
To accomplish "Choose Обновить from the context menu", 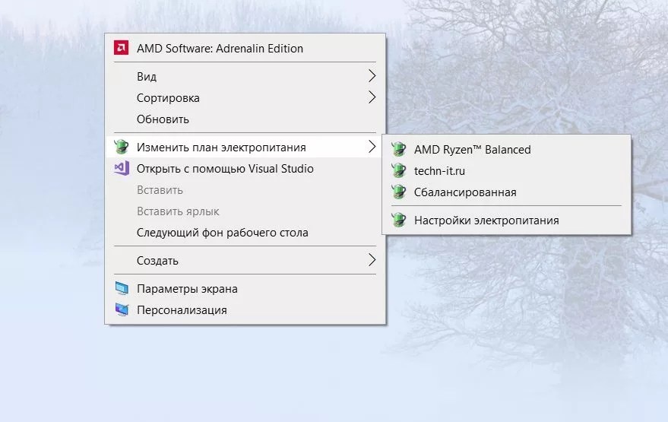I will (x=245, y=119).
